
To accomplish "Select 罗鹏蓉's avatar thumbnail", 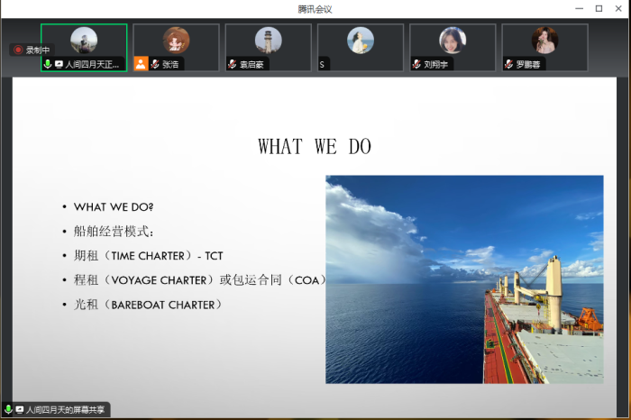I will [x=544, y=41].
